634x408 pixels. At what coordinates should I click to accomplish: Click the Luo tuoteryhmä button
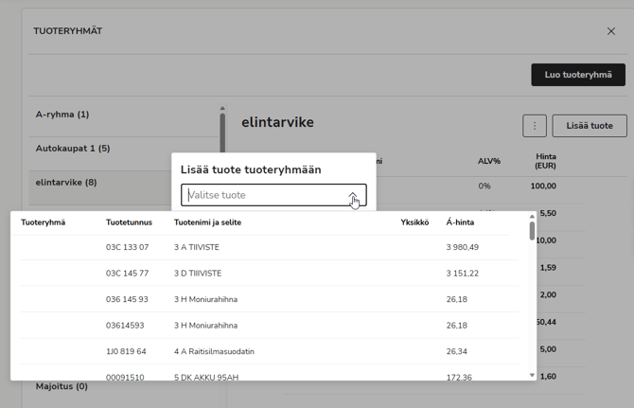tap(577, 75)
